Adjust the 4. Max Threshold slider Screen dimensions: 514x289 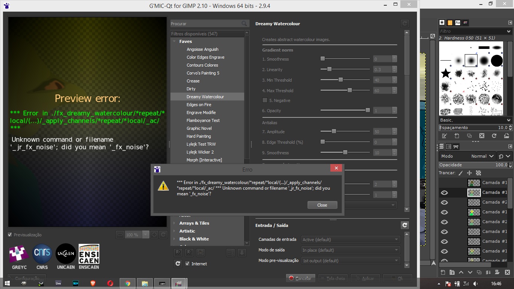point(345,90)
